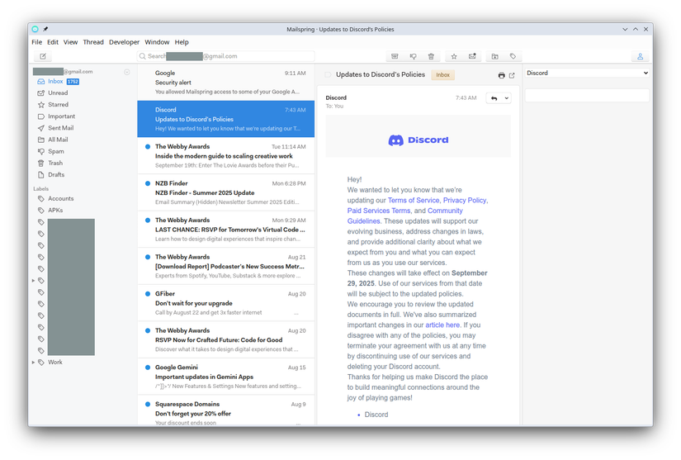Open the Trash folder in sidebar
The height and width of the screenshot is (460, 681).
pyautogui.click(x=55, y=163)
